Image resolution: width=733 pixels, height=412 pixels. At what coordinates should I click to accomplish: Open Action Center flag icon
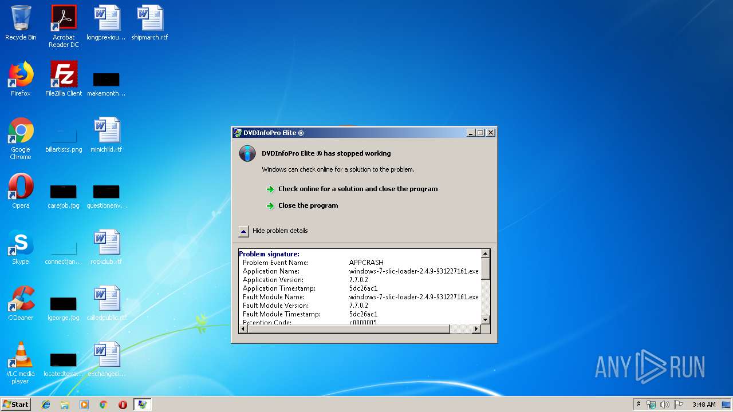coord(679,405)
